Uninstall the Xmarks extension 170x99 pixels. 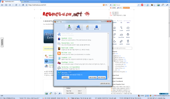pos(102,77)
